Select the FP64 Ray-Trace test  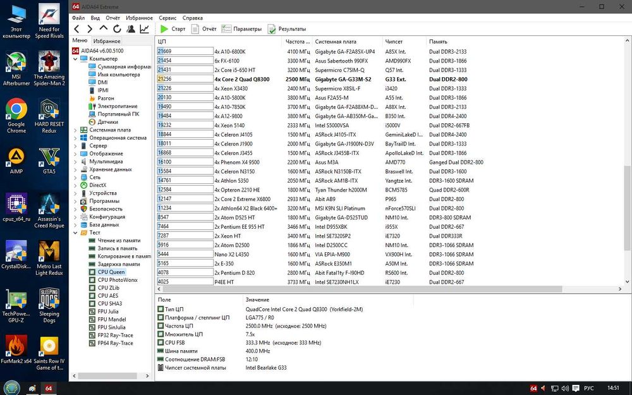pos(111,343)
